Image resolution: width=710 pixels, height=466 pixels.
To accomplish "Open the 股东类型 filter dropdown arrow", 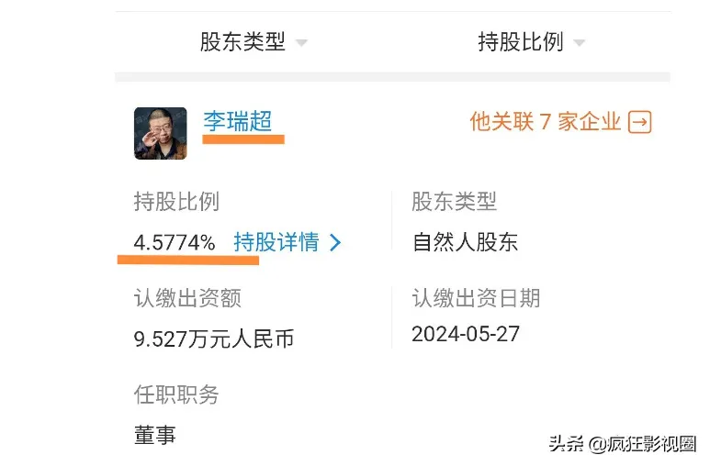I will (301, 43).
